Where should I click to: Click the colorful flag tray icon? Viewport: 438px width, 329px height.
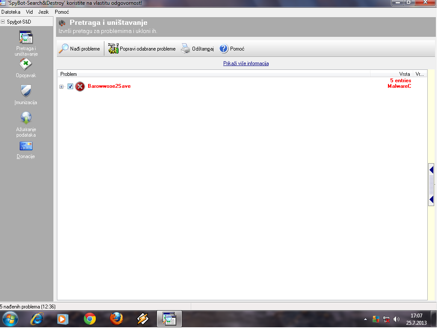376,319
